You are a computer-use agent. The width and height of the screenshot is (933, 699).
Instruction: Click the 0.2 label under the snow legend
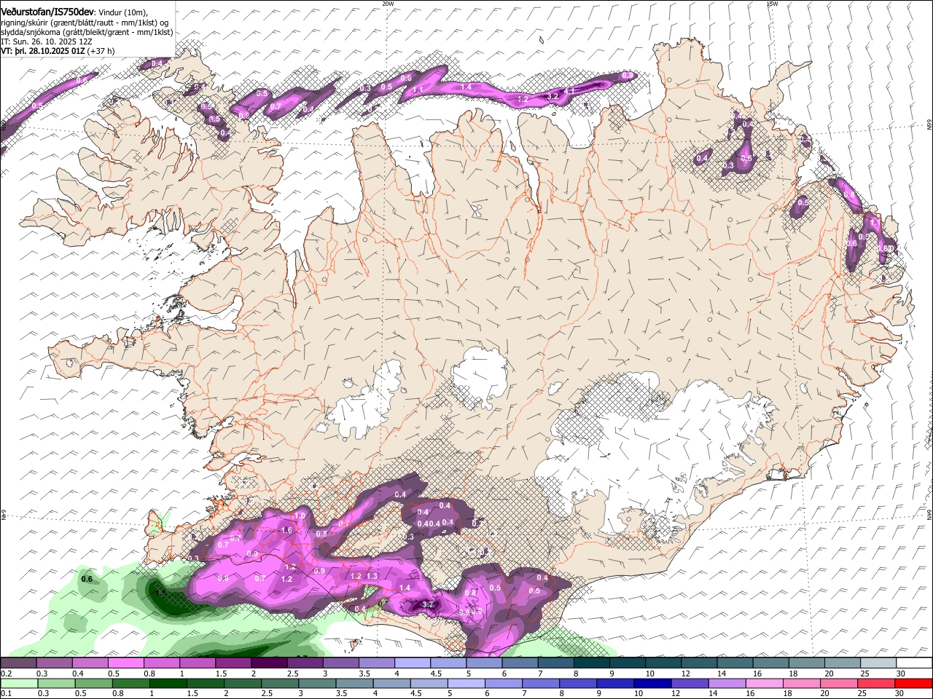click(x=6, y=674)
